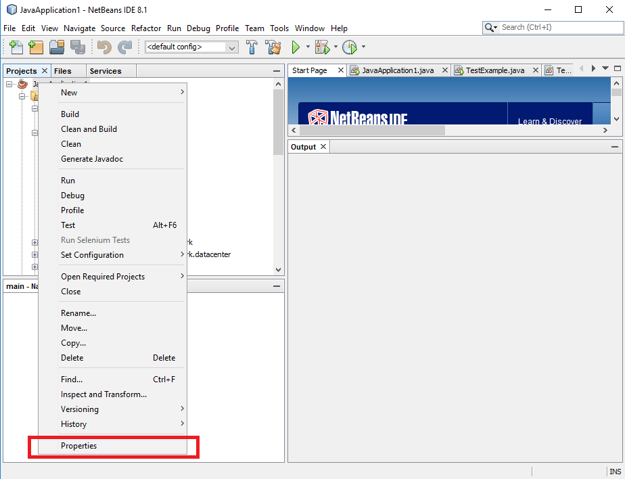625x479 pixels.
Task: Expand the History submenu
Action: coord(182,423)
